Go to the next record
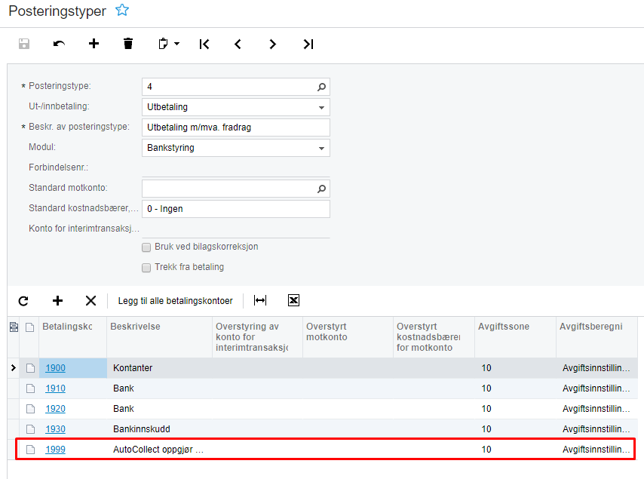Screen dimensions: 644x479 click(273, 44)
